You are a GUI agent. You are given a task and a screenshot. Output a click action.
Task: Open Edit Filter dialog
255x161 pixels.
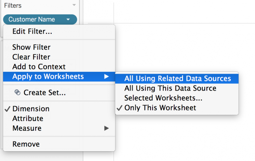32,31
